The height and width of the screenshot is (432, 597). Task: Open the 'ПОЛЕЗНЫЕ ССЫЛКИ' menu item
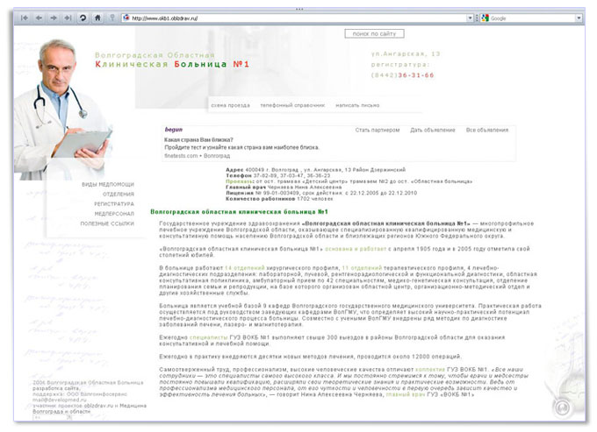(107, 223)
